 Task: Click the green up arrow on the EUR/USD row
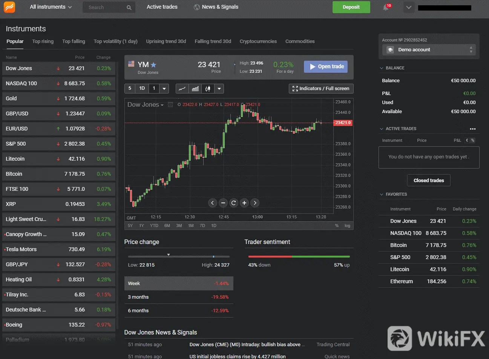58,129
